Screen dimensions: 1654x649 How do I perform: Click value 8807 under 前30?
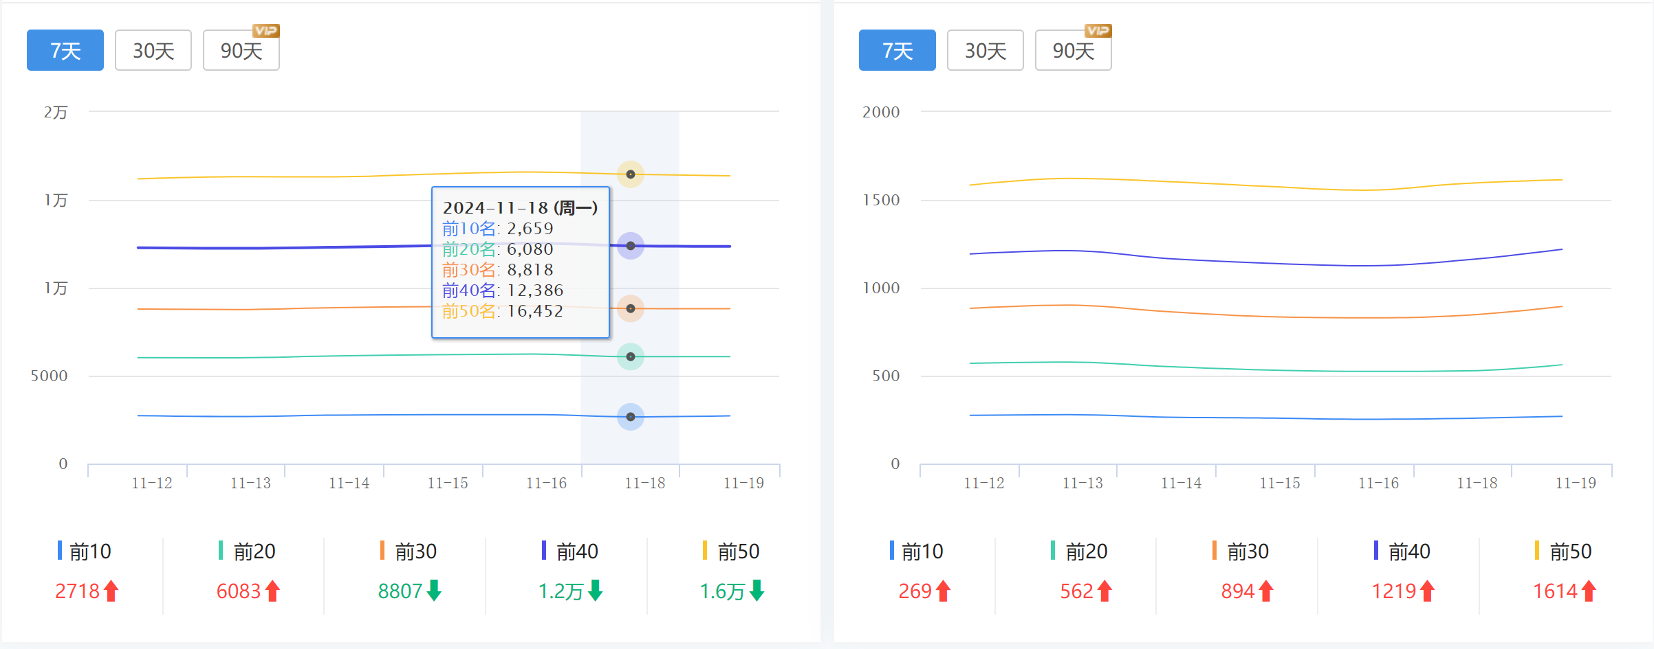point(400,591)
